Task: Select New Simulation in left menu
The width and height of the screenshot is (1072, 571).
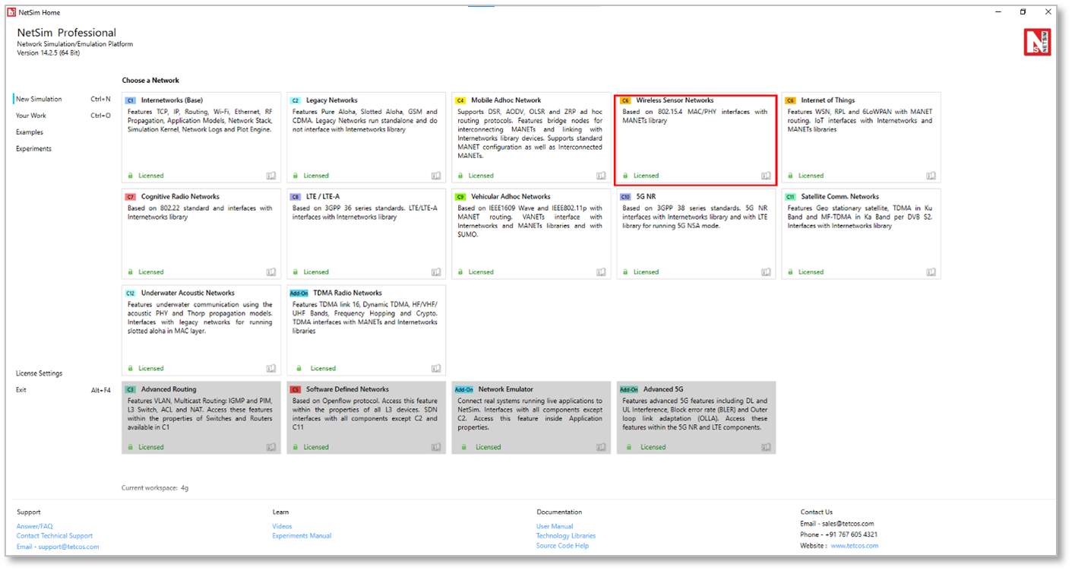Action: (39, 100)
